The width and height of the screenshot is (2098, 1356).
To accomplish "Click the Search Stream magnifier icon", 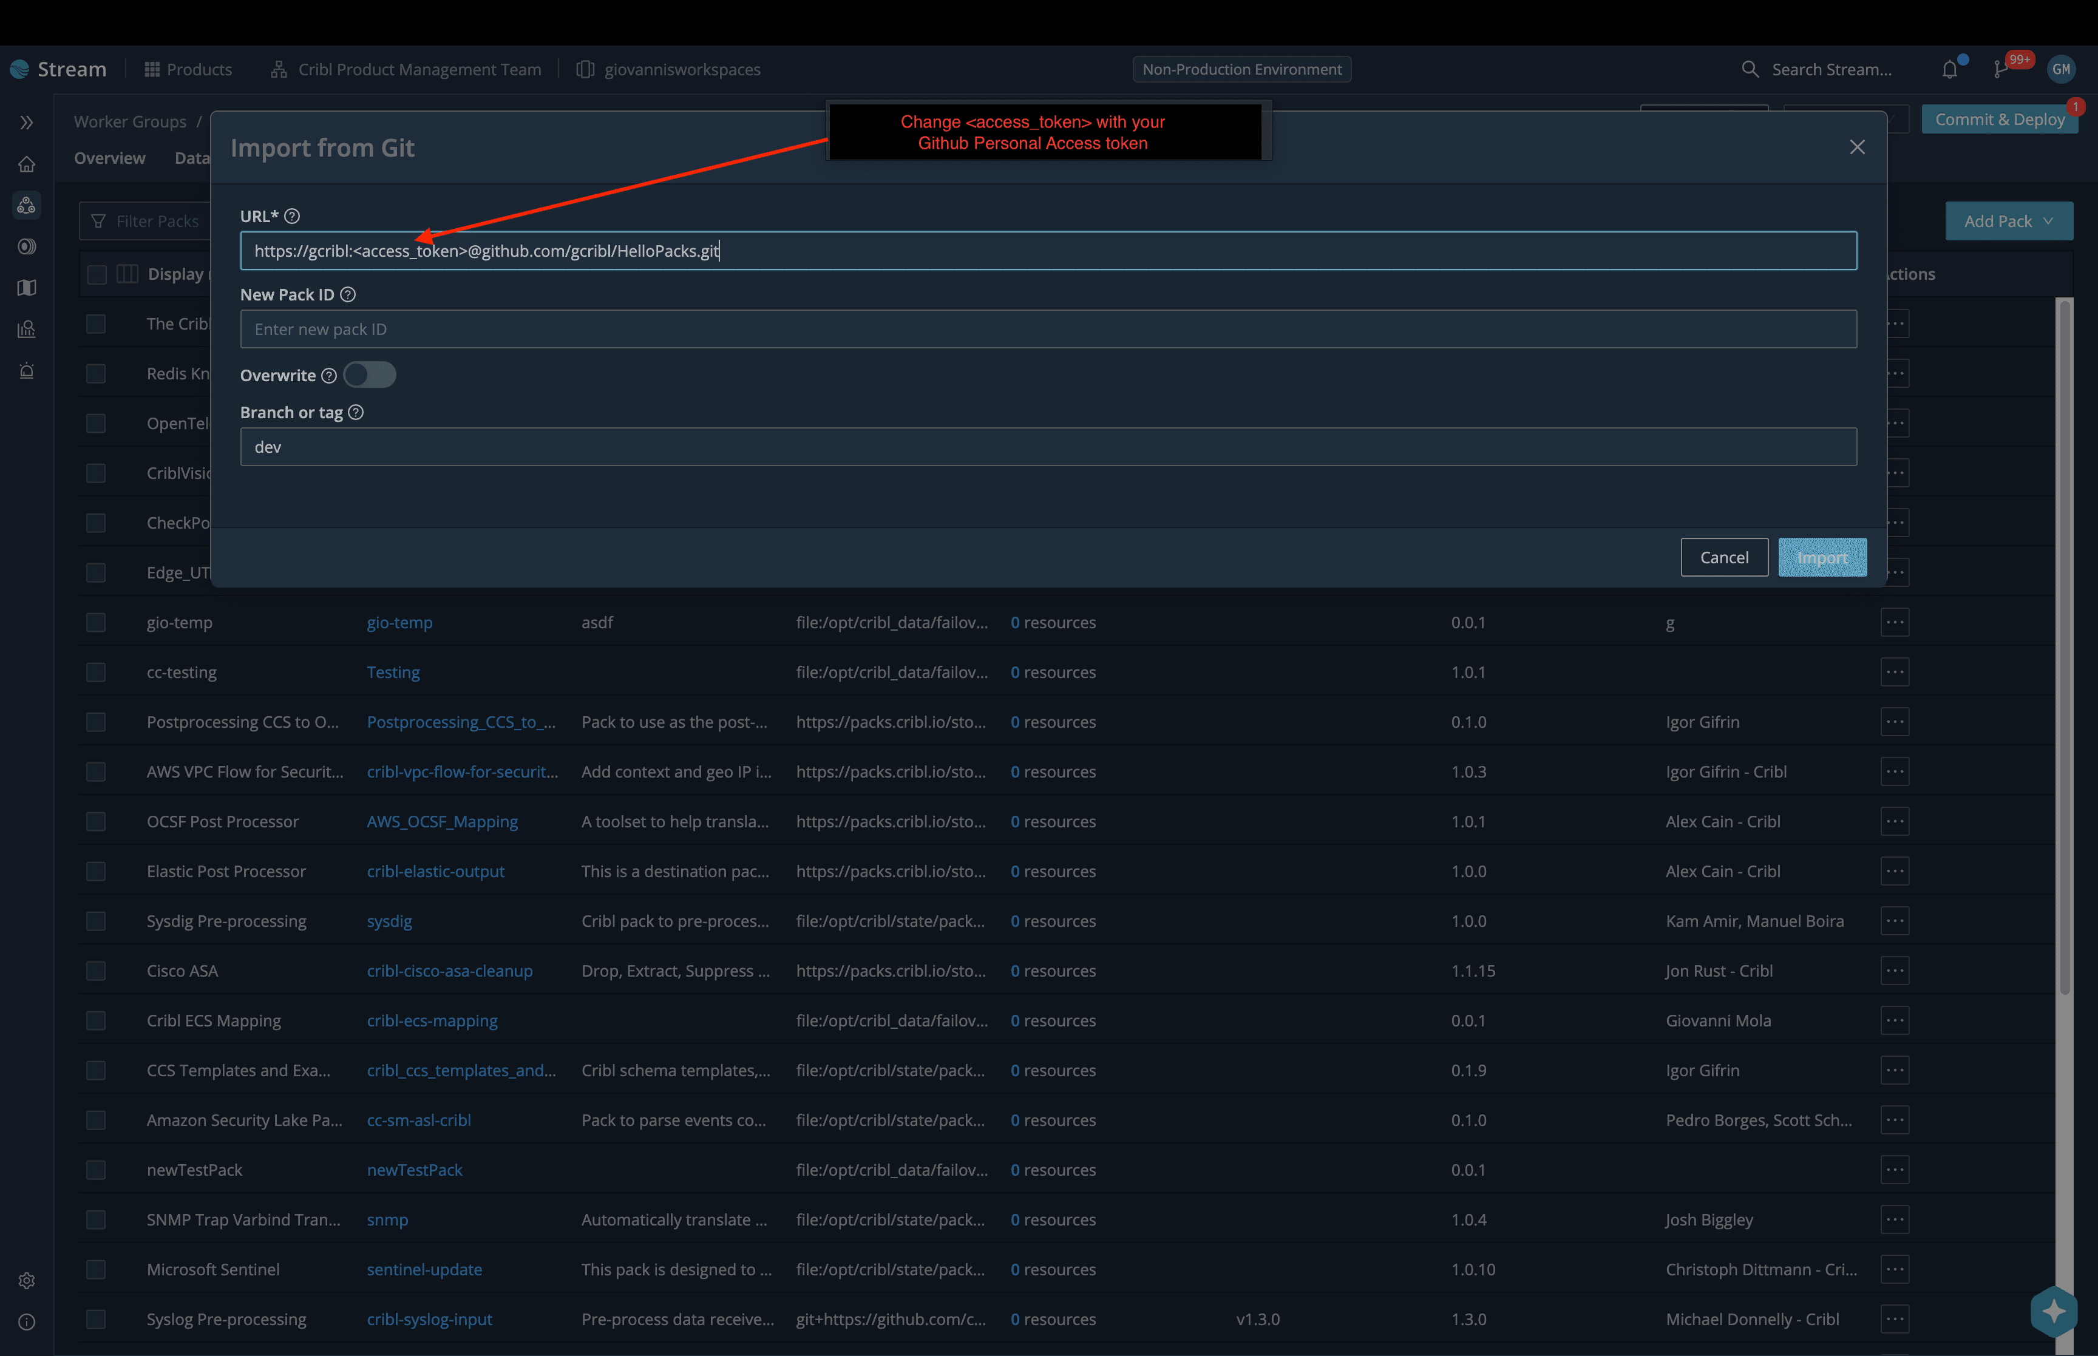I will 1750,70.
